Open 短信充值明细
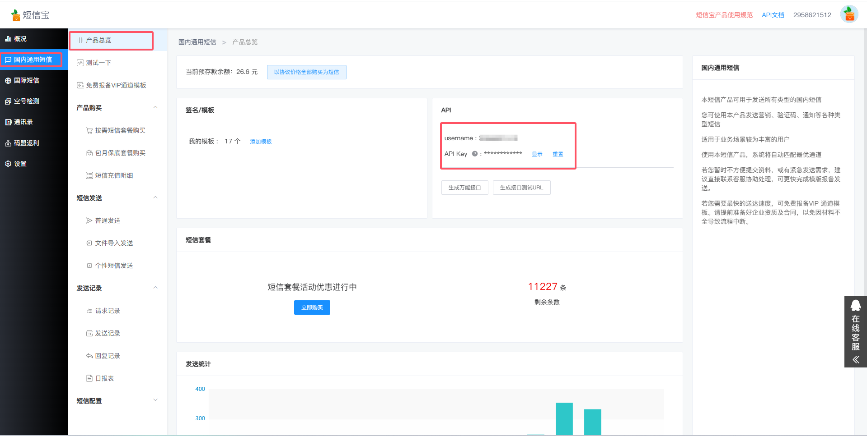Image resolution: width=867 pixels, height=436 pixels. tap(117, 175)
